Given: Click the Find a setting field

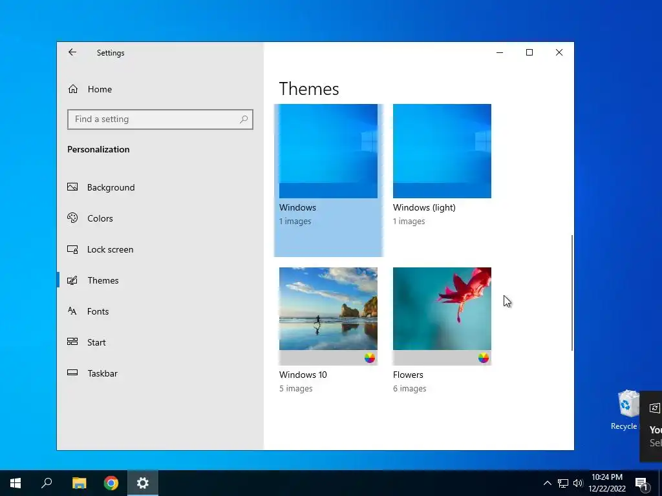Looking at the screenshot, I should point(160,119).
